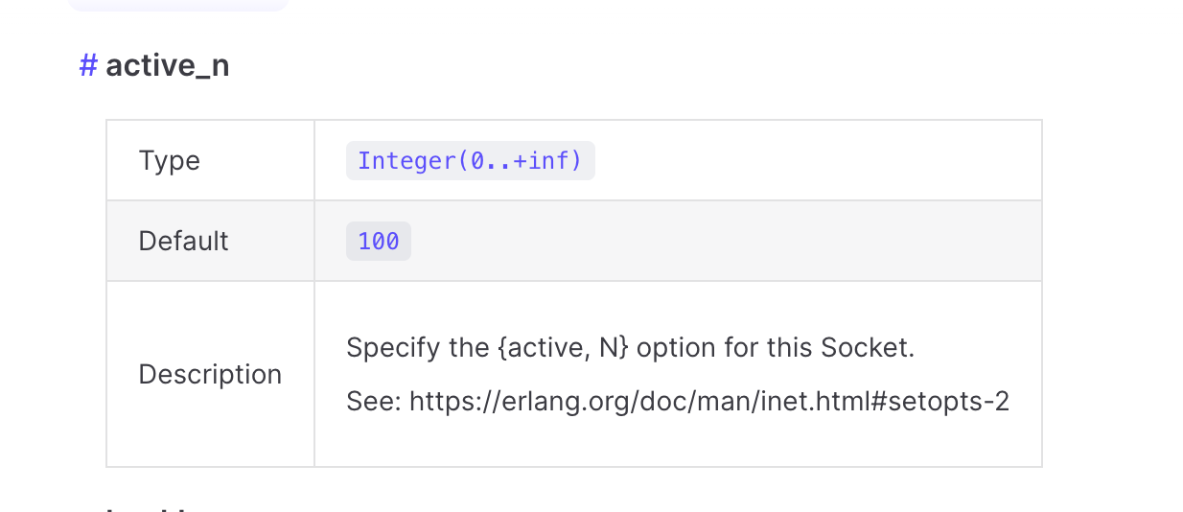
Task: Click the Type row label
Action: click(170, 160)
